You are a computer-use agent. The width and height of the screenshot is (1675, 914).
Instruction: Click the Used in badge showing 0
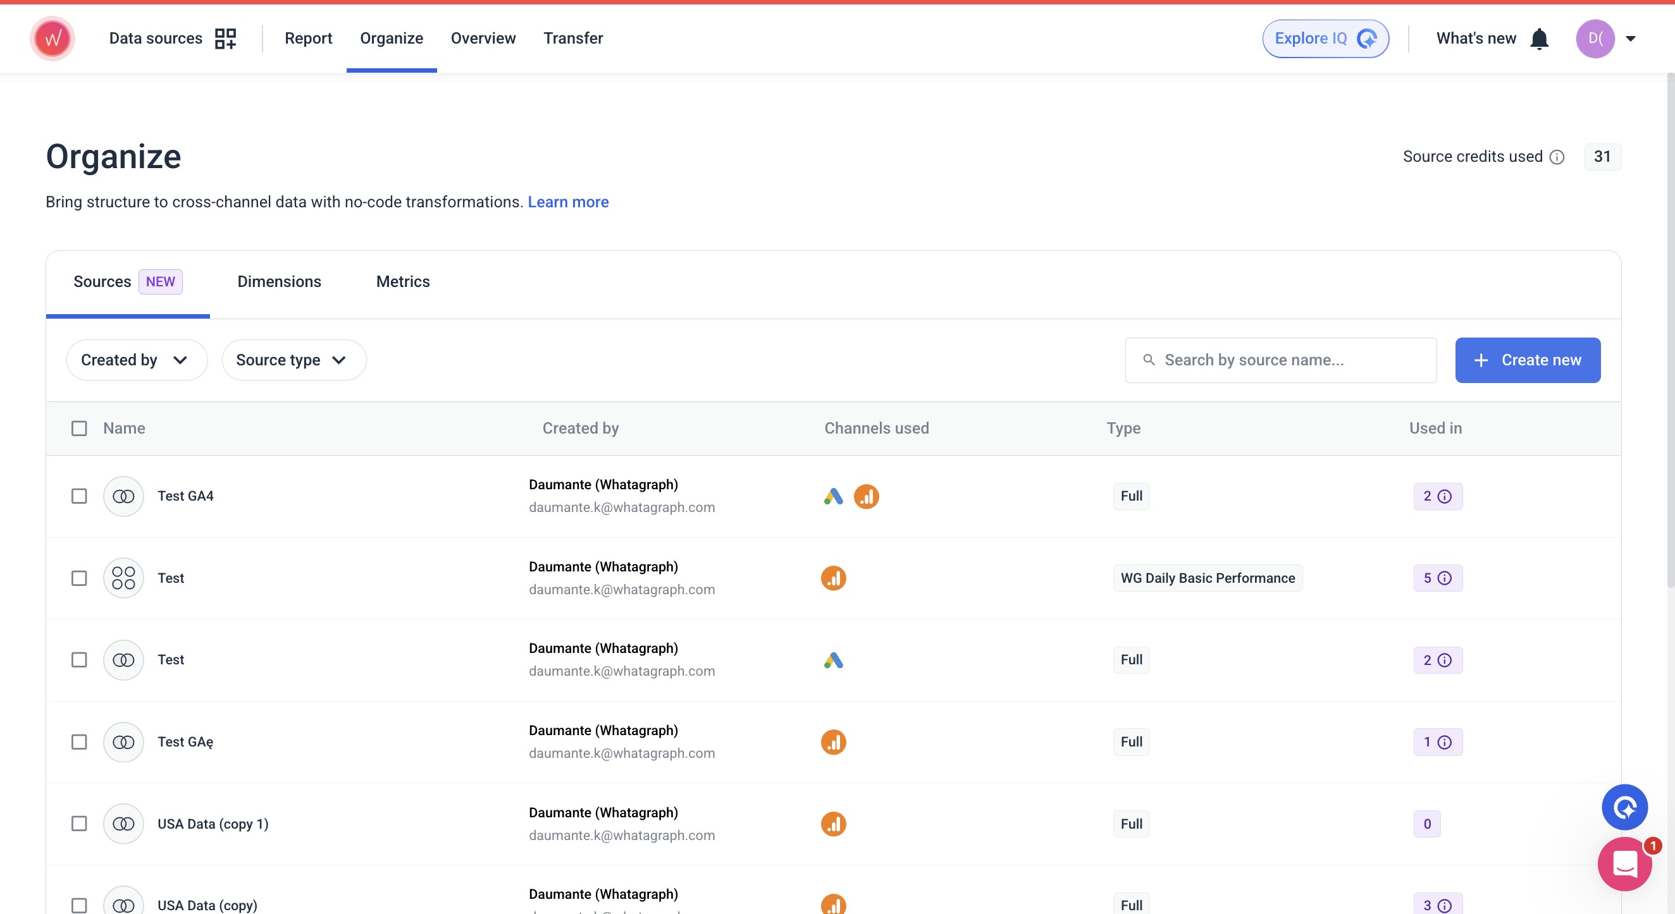[1426, 824]
